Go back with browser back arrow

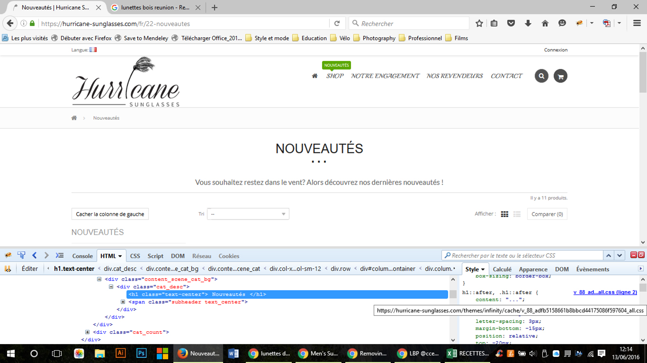(10, 23)
